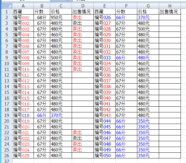Click the 价格 header in column C
This screenshot has height=163, width=186.
61,12
